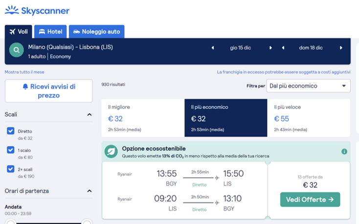
Task: Open the Noleggio auto tab
Action: 96,31
